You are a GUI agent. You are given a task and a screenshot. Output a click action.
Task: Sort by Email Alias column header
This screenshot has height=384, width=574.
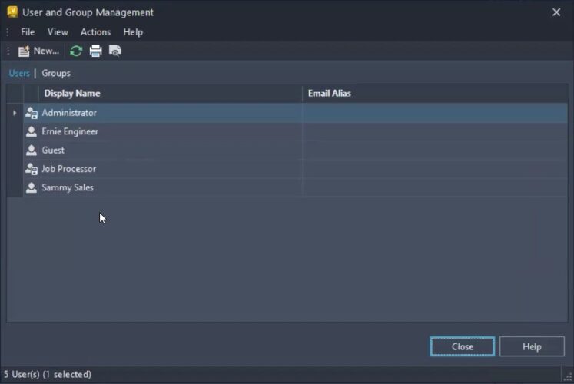[x=435, y=93]
